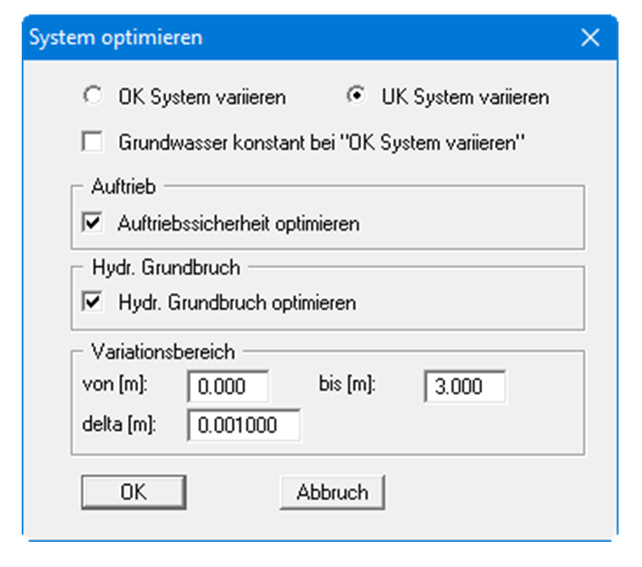Enable the 'Grundwasser konstant' checkbox

[x=91, y=142]
